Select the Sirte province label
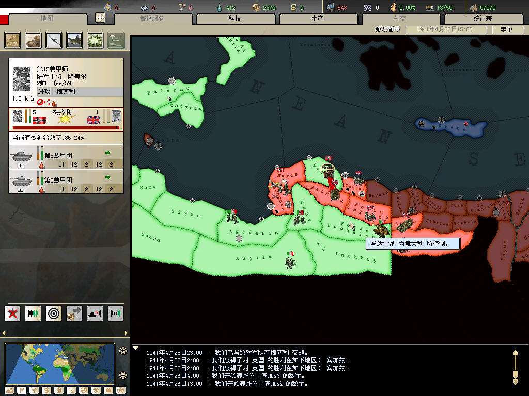Screen dimensions: 529x396 (x=185, y=213)
